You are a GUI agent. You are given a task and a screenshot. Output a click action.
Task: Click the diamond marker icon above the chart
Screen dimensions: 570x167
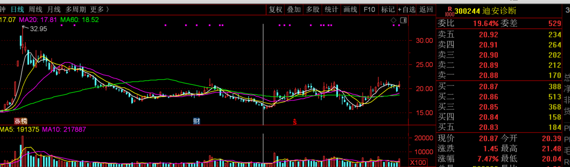pos(393,20)
